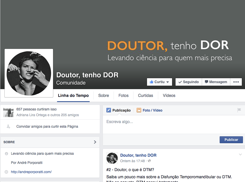Click the invite friends plus icon

pyautogui.click(x=8, y=127)
